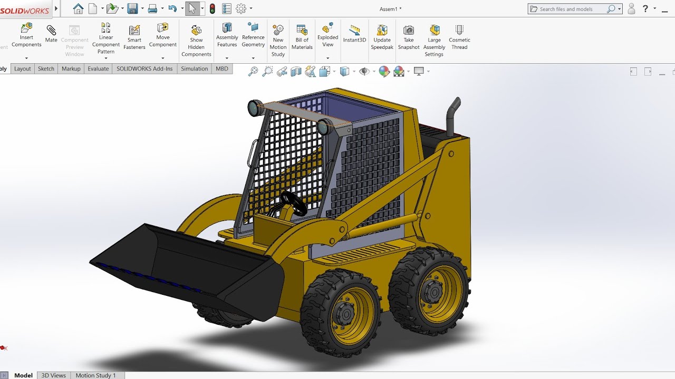Click the user login icon
The image size is (675, 379).
631,8
